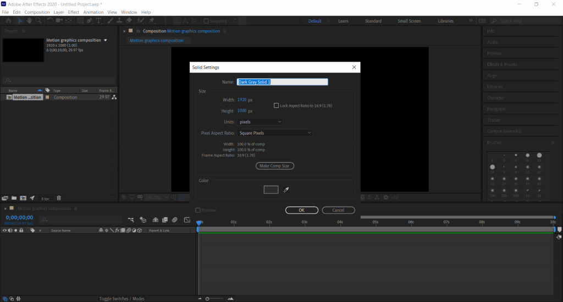
Task: Click the Make Comp Size button
Action: click(x=274, y=166)
